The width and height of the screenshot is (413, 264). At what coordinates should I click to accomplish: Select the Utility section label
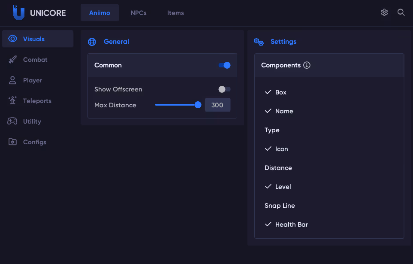(x=32, y=121)
